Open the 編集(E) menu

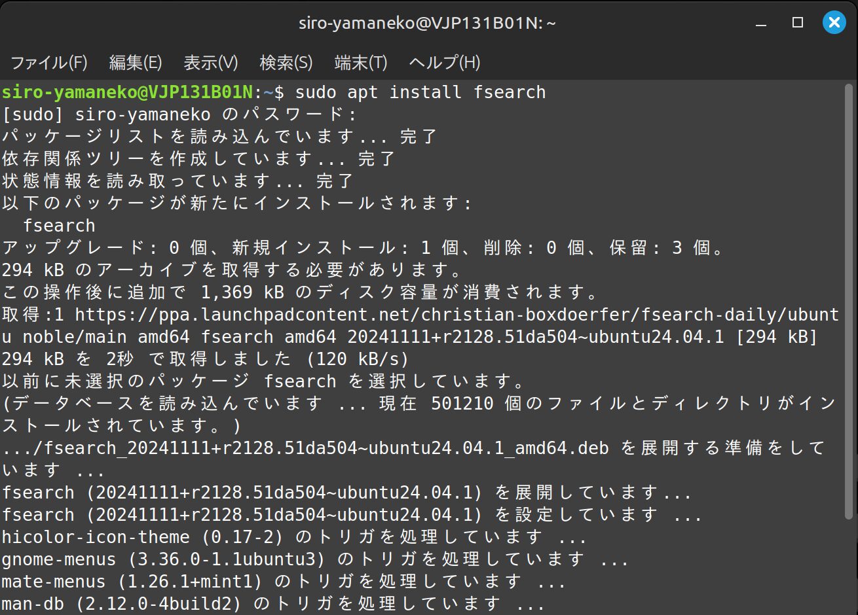coord(136,63)
